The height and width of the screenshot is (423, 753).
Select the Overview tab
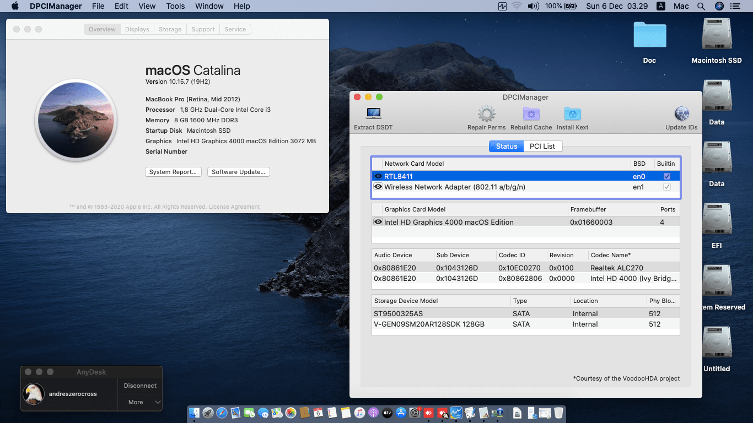pyautogui.click(x=102, y=29)
